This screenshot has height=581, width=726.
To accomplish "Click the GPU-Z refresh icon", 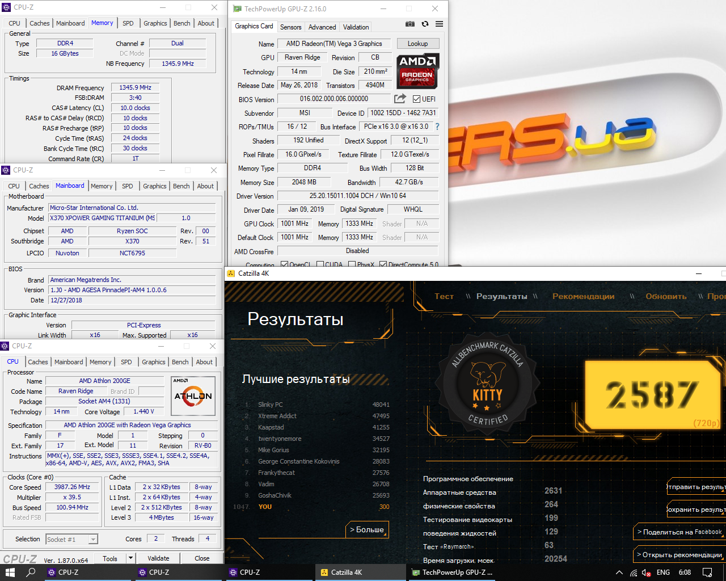I will [425, 24].
